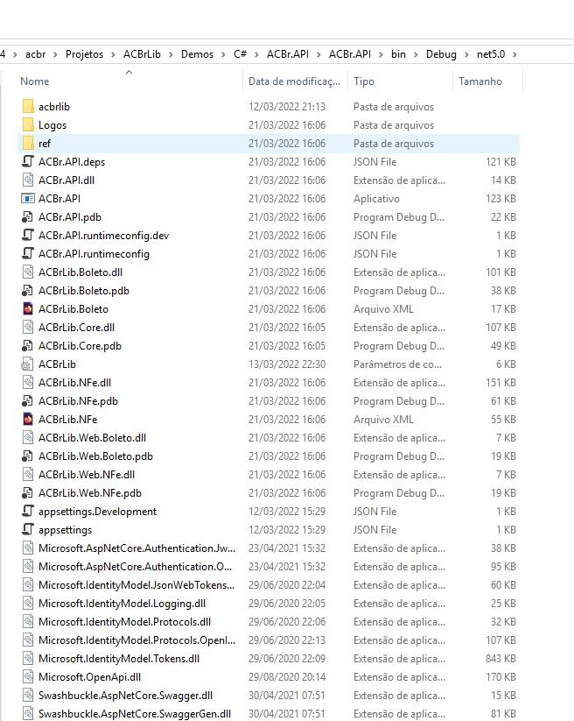Viewport: 574px width, 721px height.
Task: Click the ACBrLib configuration file icon
Action: [x=28, y=364]
